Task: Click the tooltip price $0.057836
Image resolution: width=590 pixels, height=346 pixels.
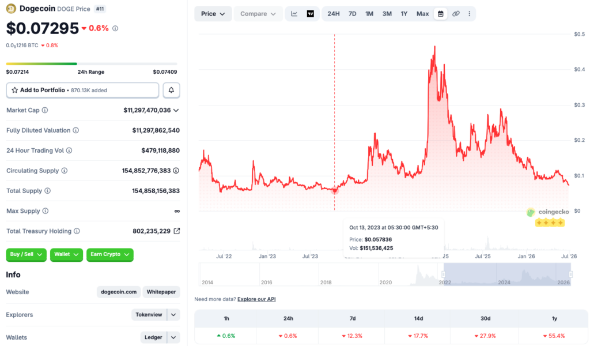Action: pyautogui.click(x=378, y=239)
